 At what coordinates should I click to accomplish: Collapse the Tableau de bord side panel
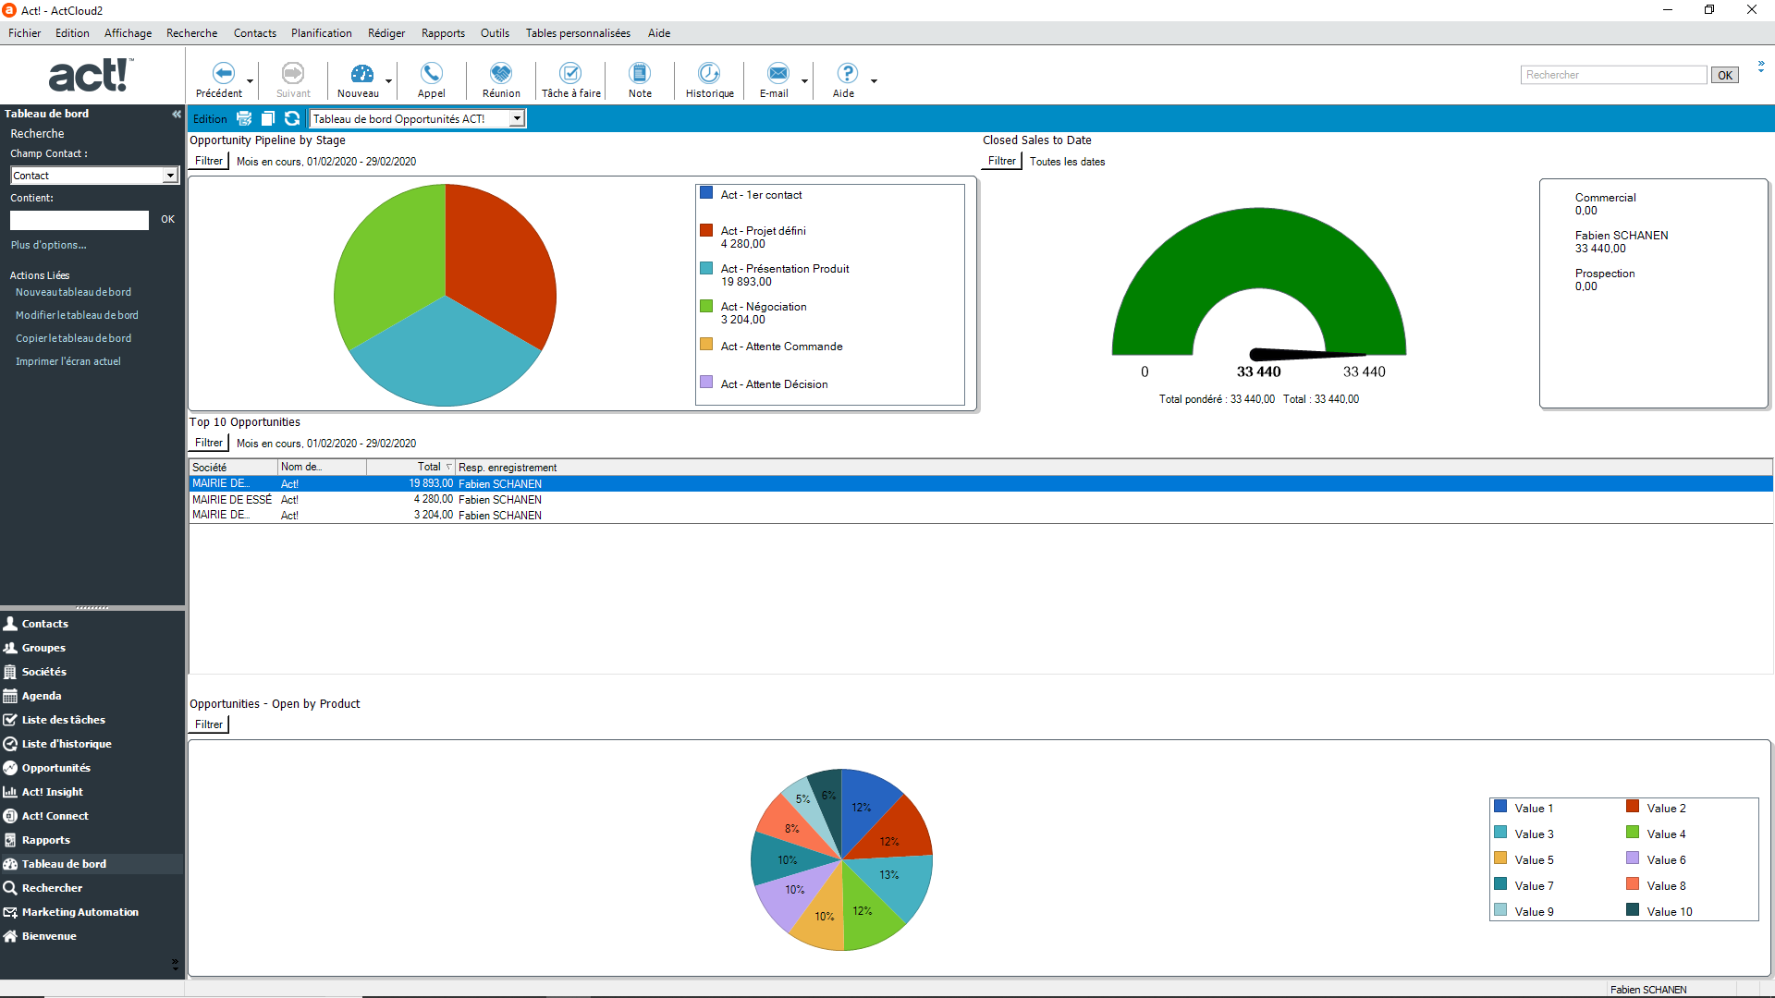click(x=176, y=114)
